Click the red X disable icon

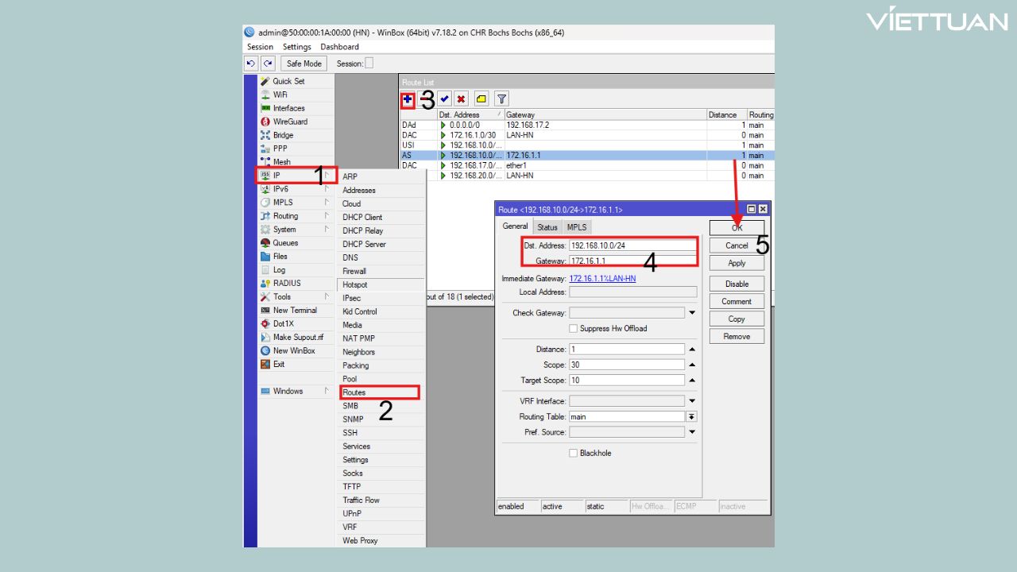coord(461,99)
